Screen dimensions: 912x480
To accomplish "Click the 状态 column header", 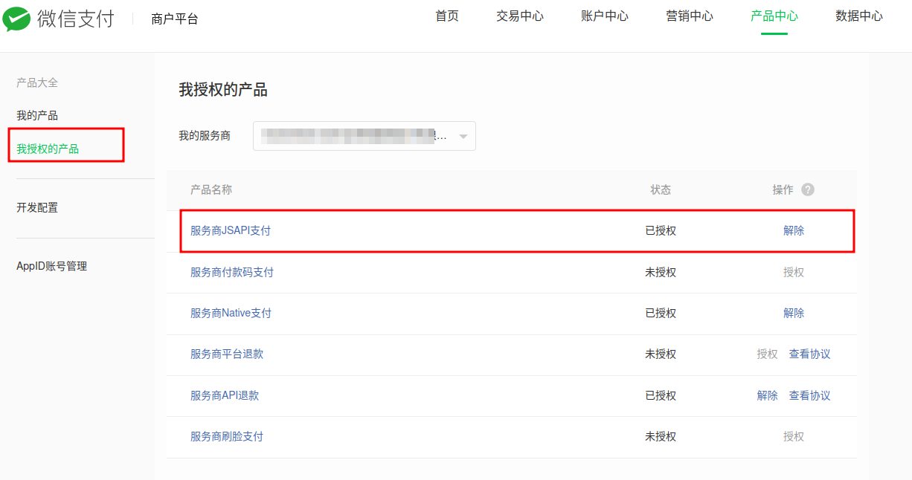I will (661, 189).
